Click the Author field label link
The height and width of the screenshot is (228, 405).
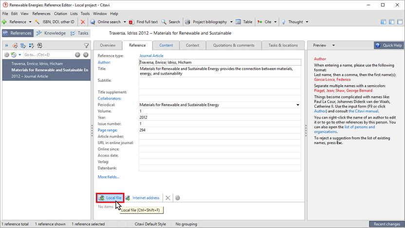[x=104, y=62]
